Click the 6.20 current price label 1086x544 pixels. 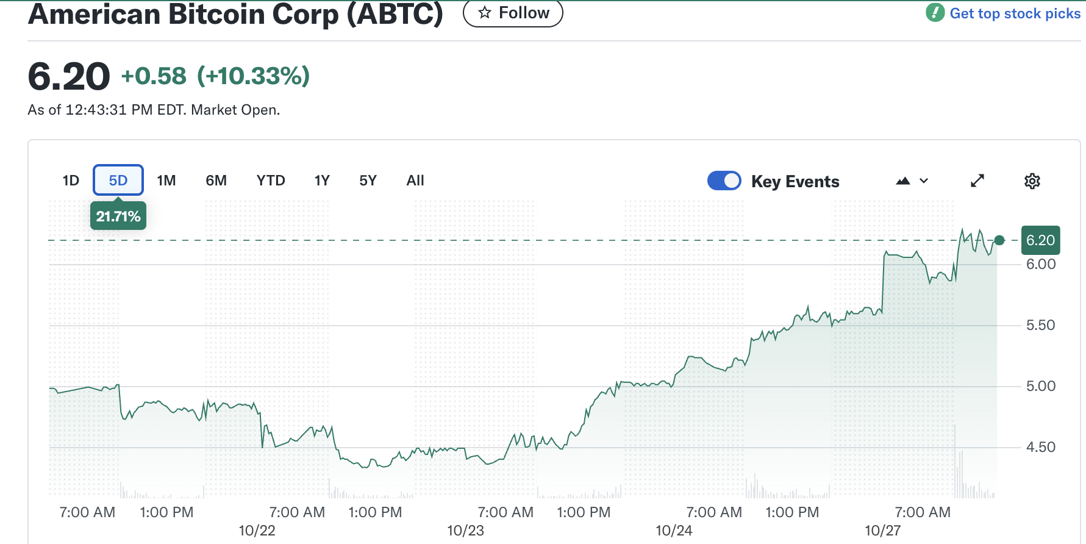1040,240
